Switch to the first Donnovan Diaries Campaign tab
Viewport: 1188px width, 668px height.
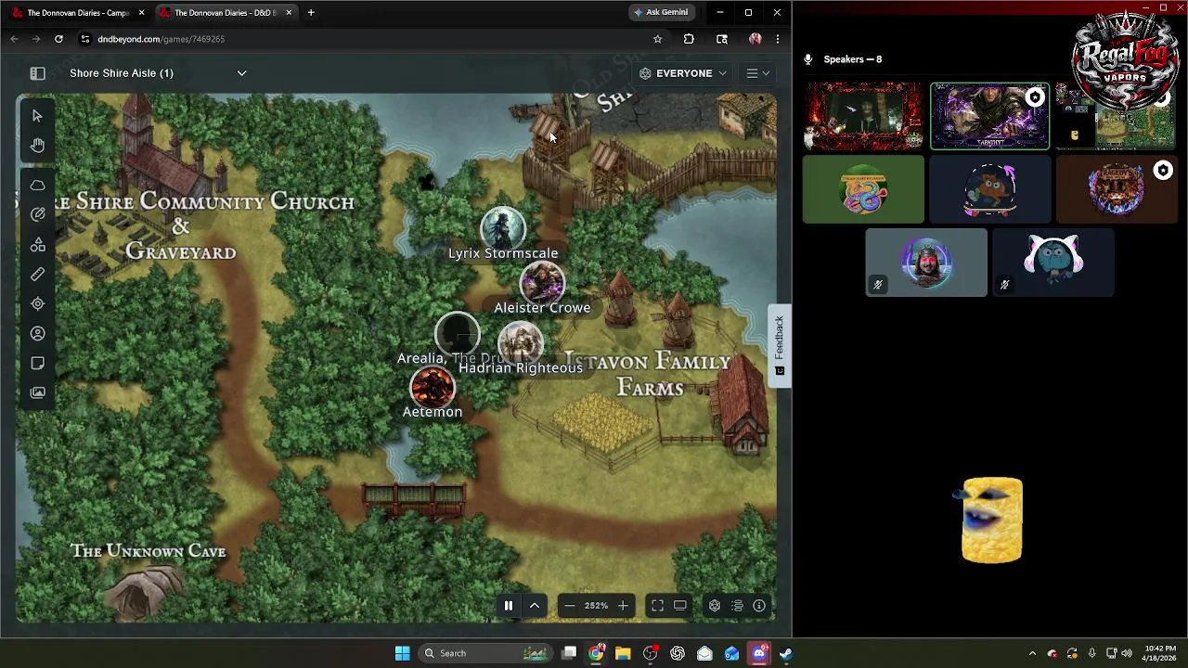[x=78, y=12]
